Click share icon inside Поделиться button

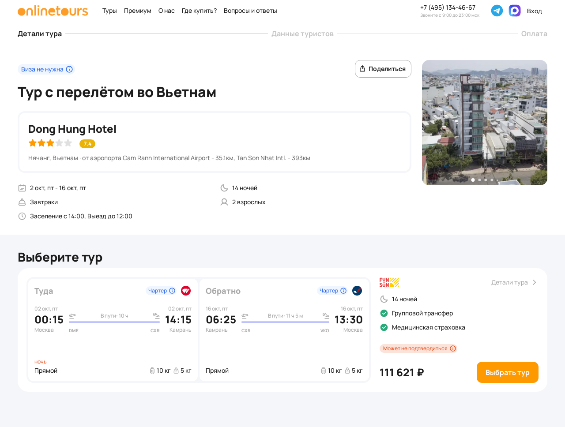click(x=362, y=69)
